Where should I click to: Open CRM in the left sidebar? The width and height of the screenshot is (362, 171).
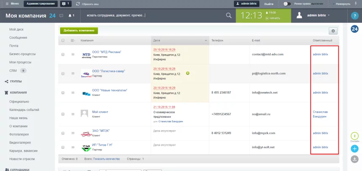pos(13,71)
